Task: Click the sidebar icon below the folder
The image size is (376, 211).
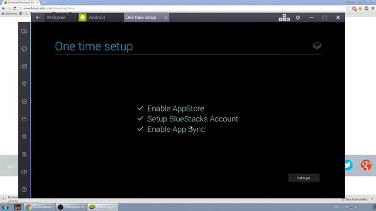Action: coord(24,137)
